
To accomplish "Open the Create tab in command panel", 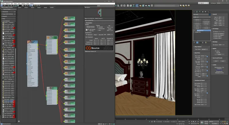I will pyautogui.click(x=194, y=12).
